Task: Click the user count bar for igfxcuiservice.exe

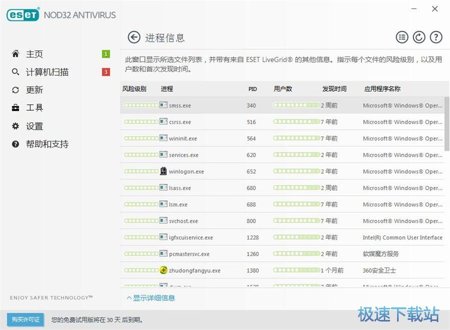Action: click(296, 237)
